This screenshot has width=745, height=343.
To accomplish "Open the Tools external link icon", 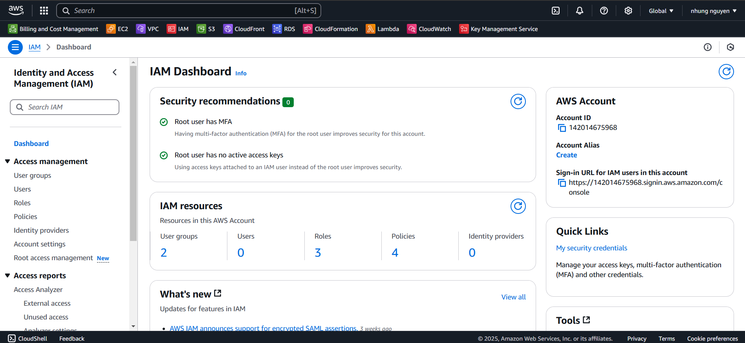I will click(586, 320).
